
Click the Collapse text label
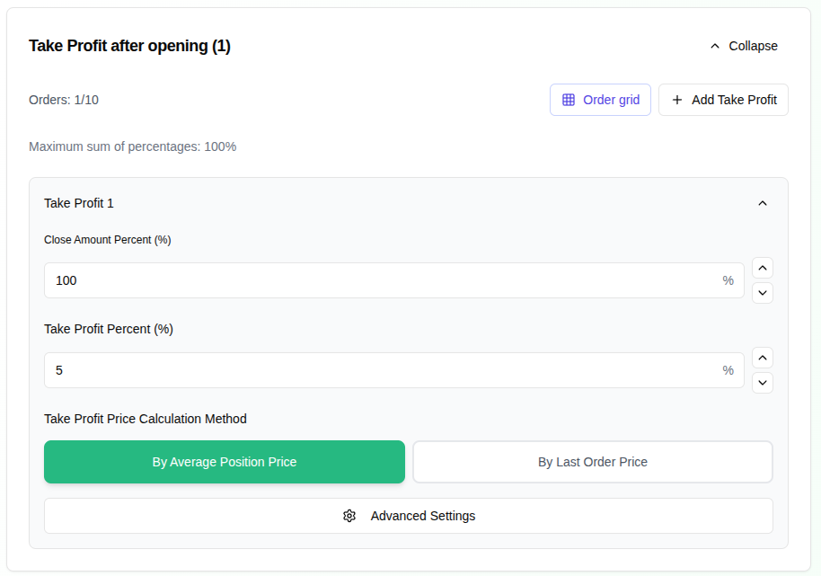point(753,46)
